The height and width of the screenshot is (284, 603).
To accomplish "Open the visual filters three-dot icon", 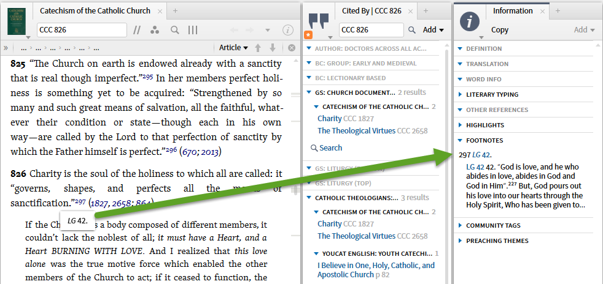I will click(155, 30).
